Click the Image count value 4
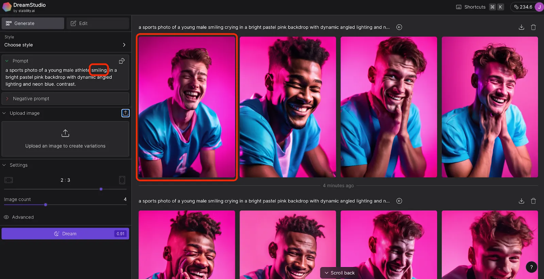The height and width of the screenshot is (279, 544). click(125, 199)
